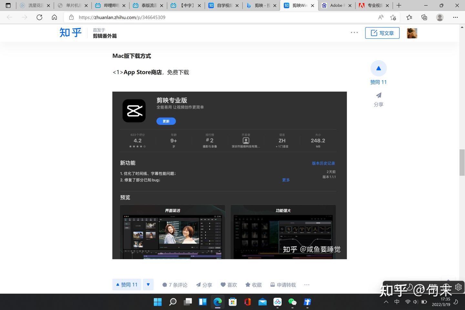
Task: Toggle the 中 input method indicator
Action: [397, 302]
